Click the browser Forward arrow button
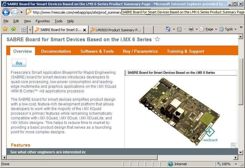The height and width of the screenshot is (168, 245). tap(15, 12)
